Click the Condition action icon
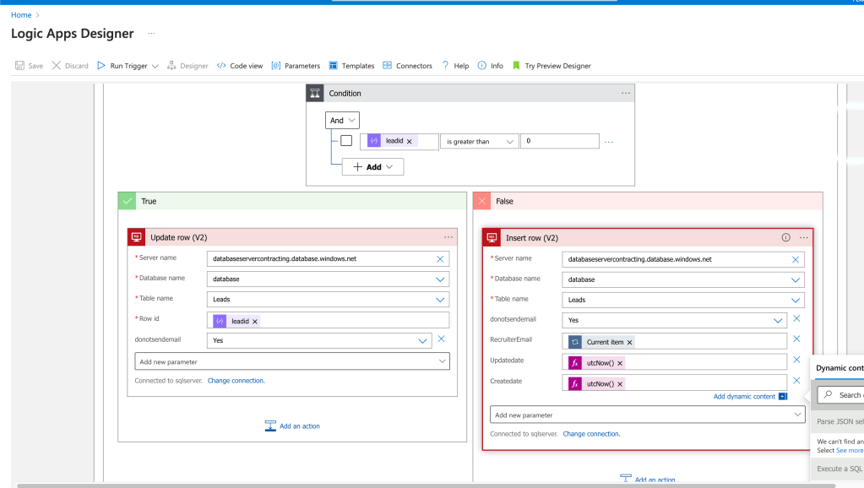 point(315,93)
